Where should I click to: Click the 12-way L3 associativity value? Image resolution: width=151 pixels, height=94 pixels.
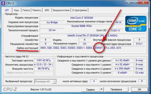click(139, 73)
